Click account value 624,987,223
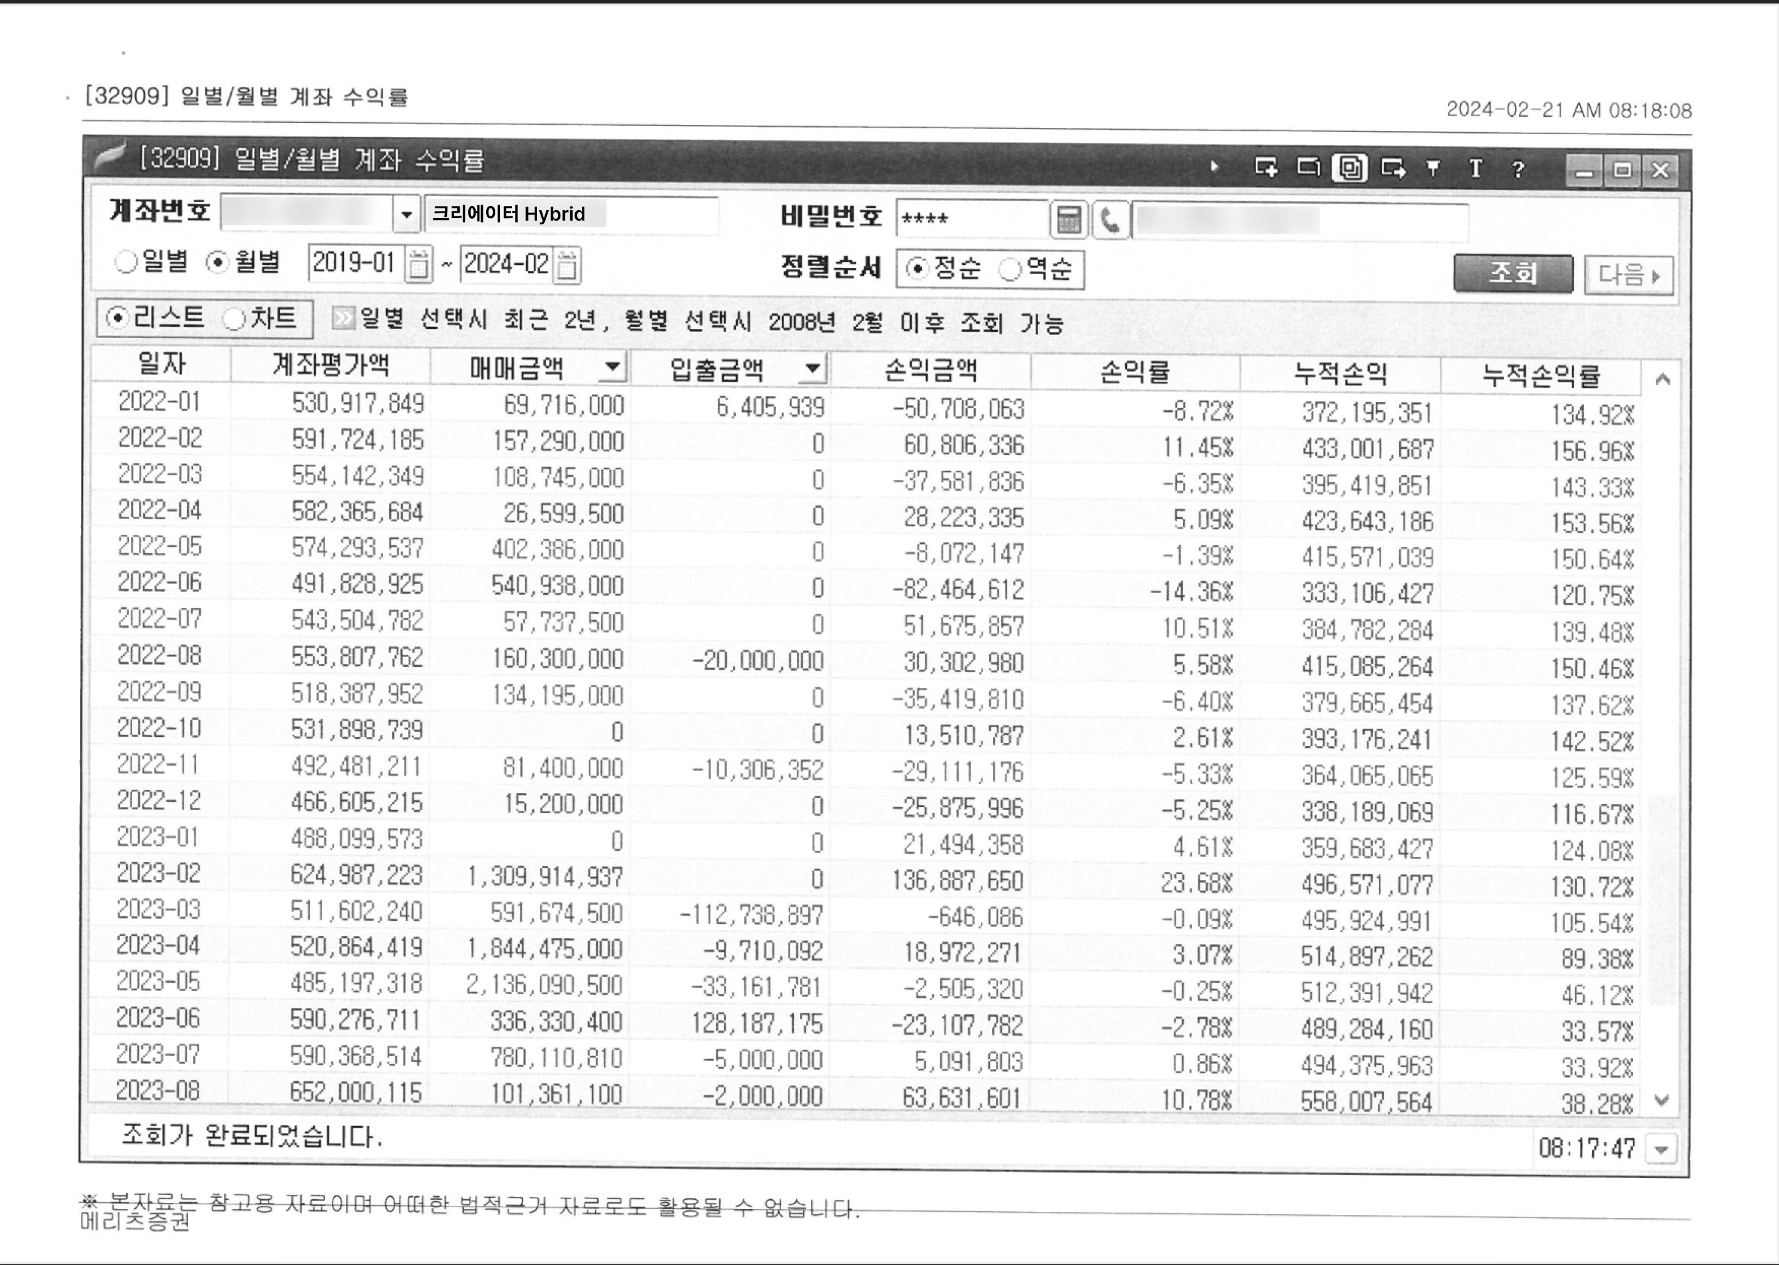The height and width of the screenshot is (1265, 1779). 356,875
